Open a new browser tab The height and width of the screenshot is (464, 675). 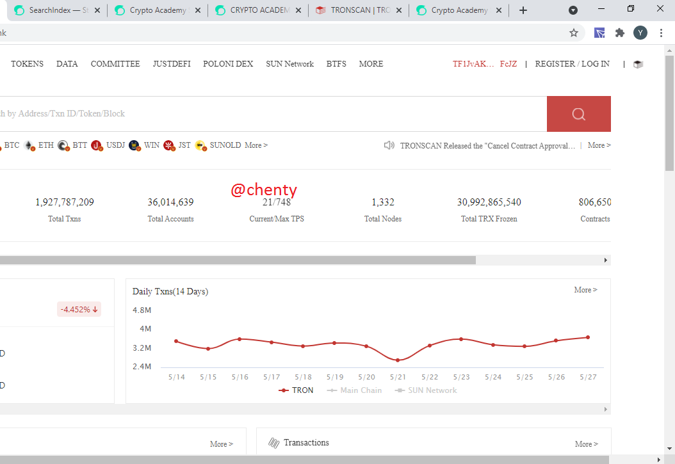point(523,10)
